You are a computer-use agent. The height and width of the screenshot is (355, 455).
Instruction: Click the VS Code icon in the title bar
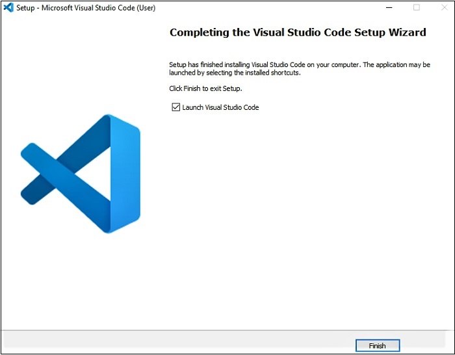[8, 7]
